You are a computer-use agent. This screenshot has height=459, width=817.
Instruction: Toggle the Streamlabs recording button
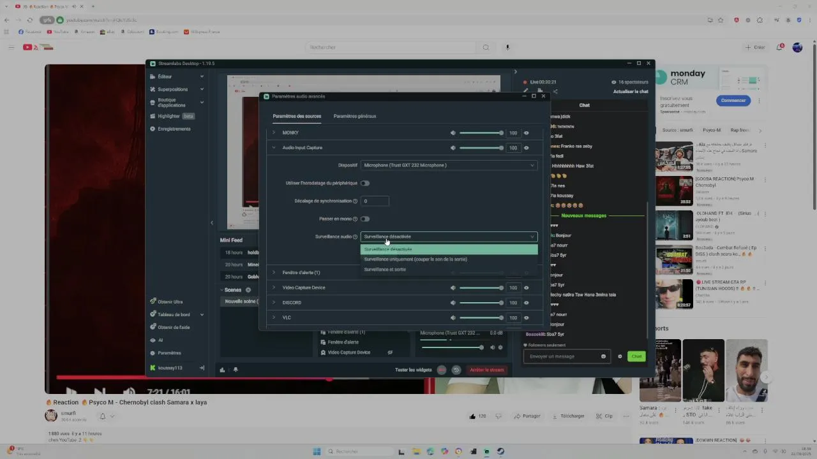coord(441,370)
